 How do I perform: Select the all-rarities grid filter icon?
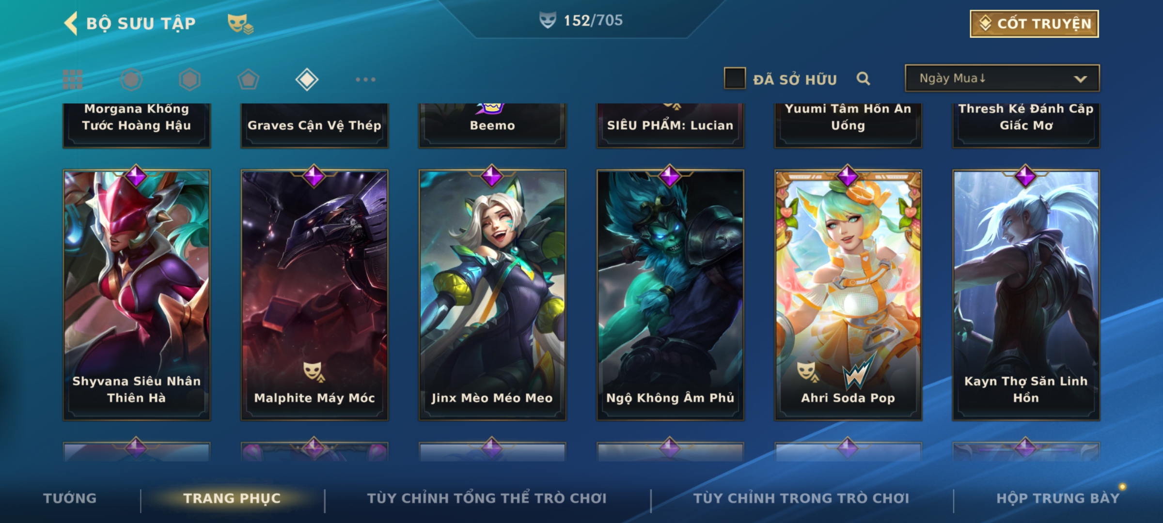73,79
